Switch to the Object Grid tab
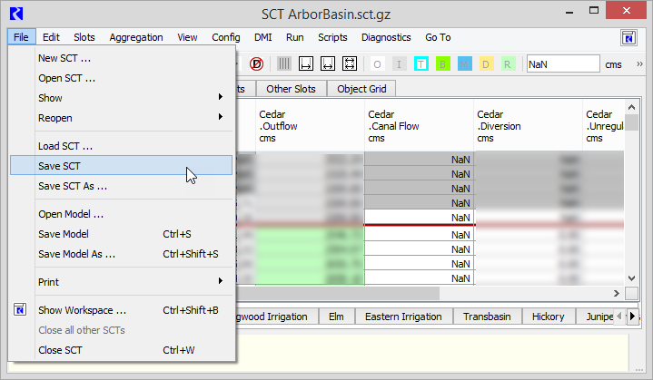This screenshot has height=380, width=653. click(361, 89)
